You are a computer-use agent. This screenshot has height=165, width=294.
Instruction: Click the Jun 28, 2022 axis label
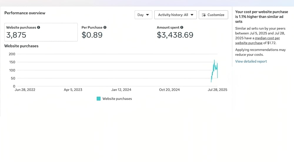click(25, 90)
